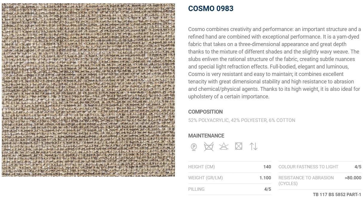Click the do not wash icon
The width and height of the screenshot is (363, 200).
(x=209, y=146)
